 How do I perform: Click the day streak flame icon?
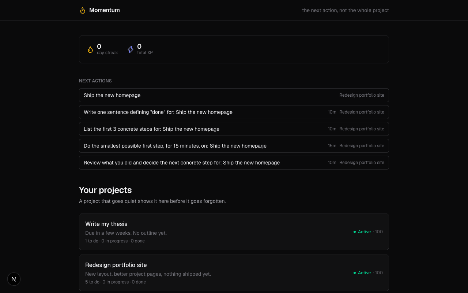[x=90, y=49]
